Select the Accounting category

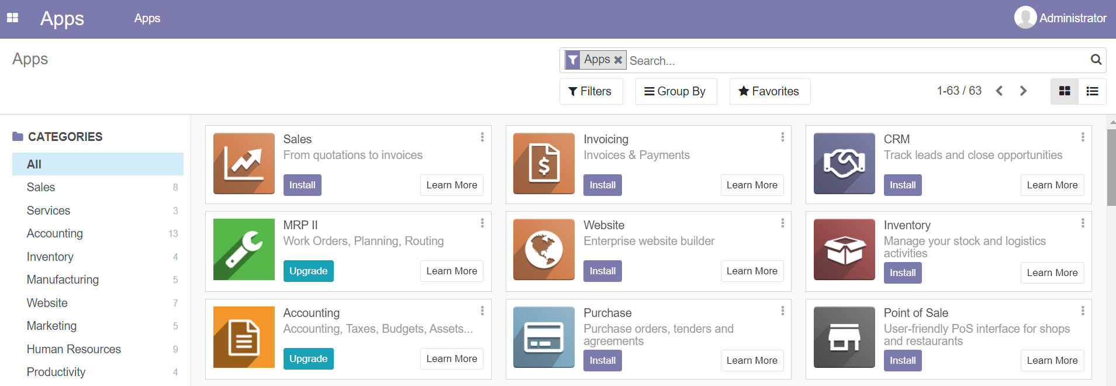[x=54, y=233]
